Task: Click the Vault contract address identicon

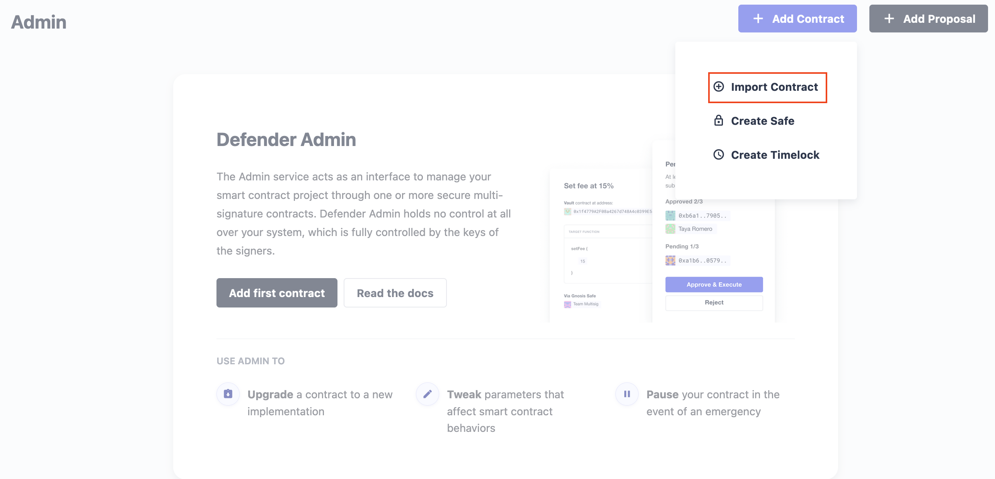Action: click(567, 211)
